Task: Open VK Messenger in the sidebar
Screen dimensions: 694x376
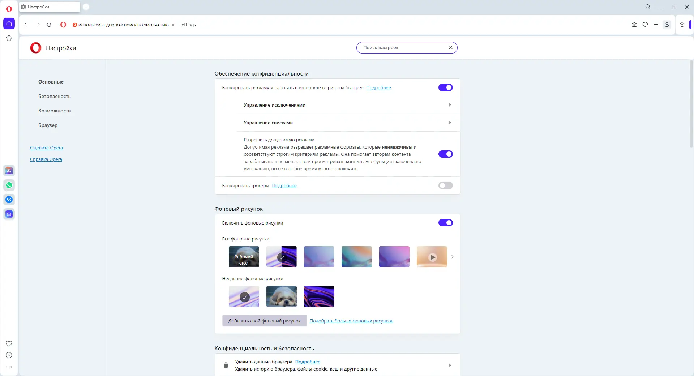Action: pos(9,200)
